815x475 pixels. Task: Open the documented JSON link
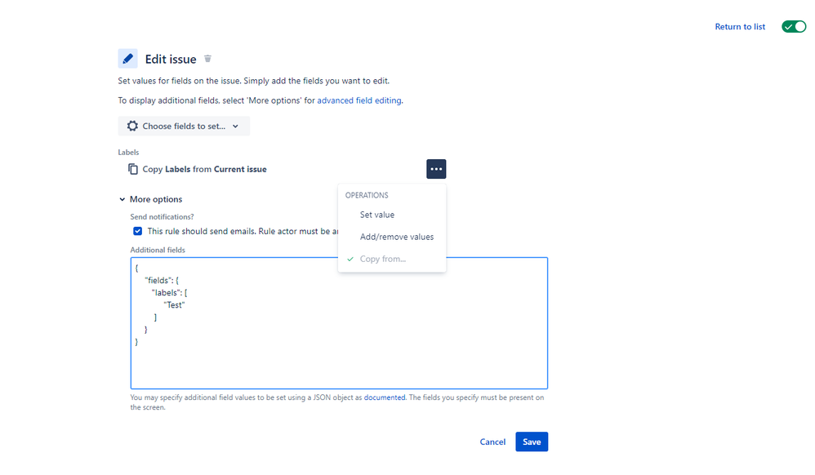384,397
